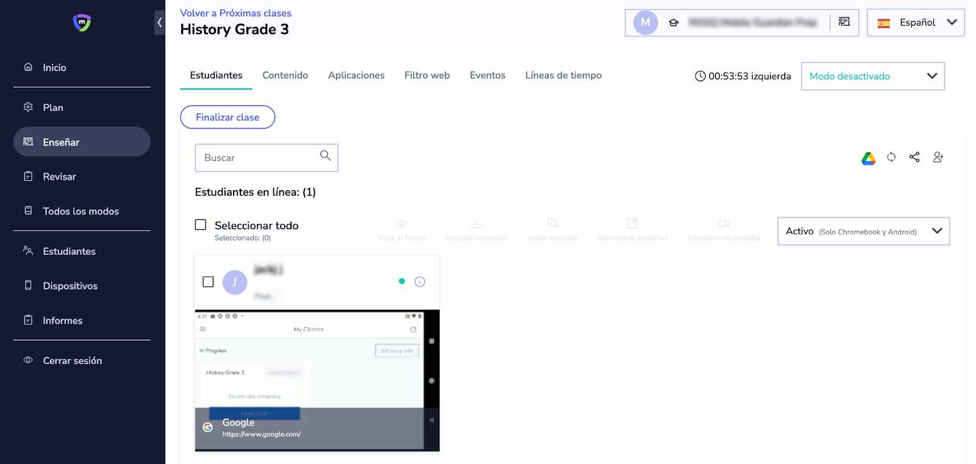Click the sync refresh icon
This screenshot has width=976, height=464.
(891, 157)
